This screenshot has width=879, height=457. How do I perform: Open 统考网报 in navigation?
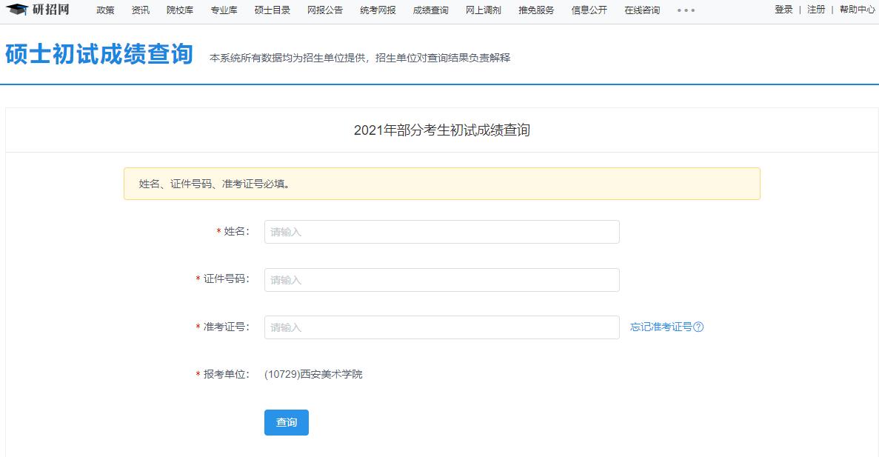coord(378,10)
